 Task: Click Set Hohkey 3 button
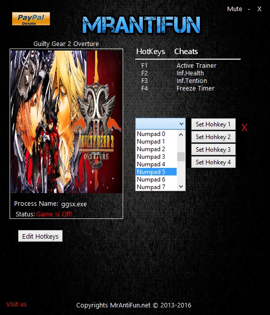(213, 150)
